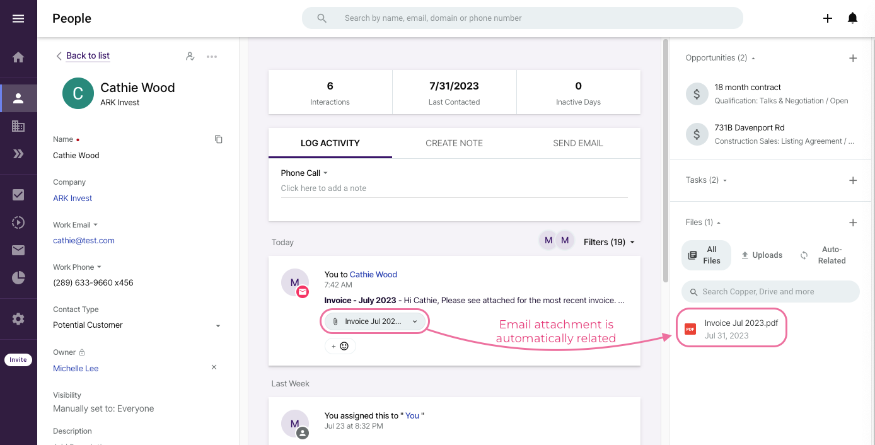This screenshot has height=445, width=875.
Task: Click the follow person icon
Action: (x=190, y=56)
